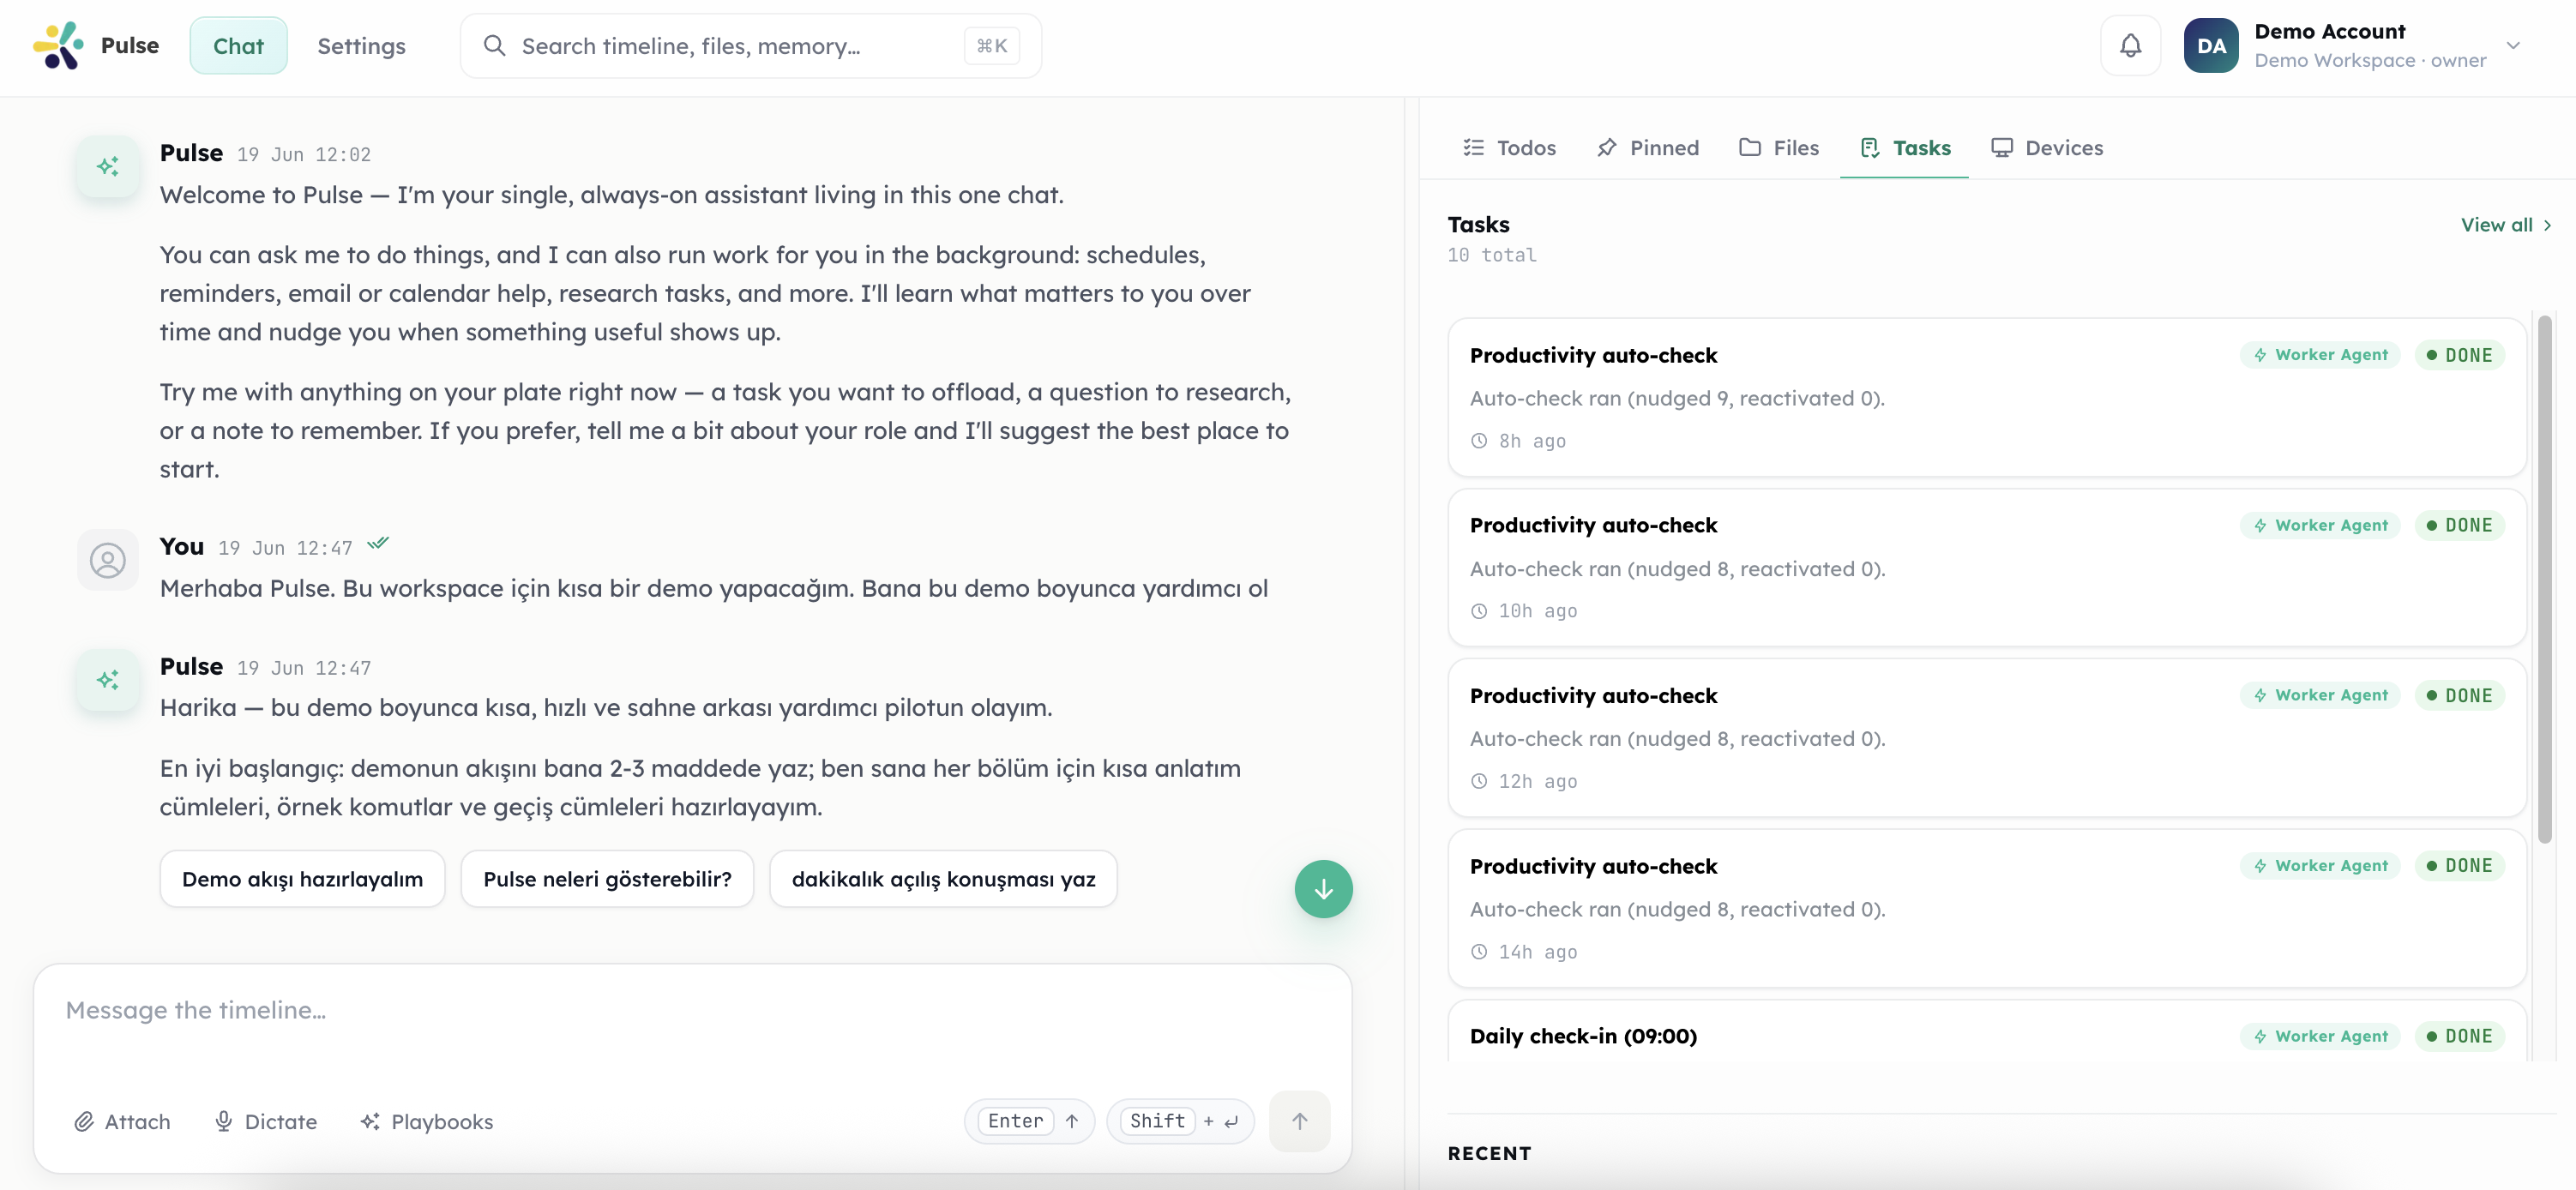
Task: Click the Pulse logo icon
Action: [58, 46]
